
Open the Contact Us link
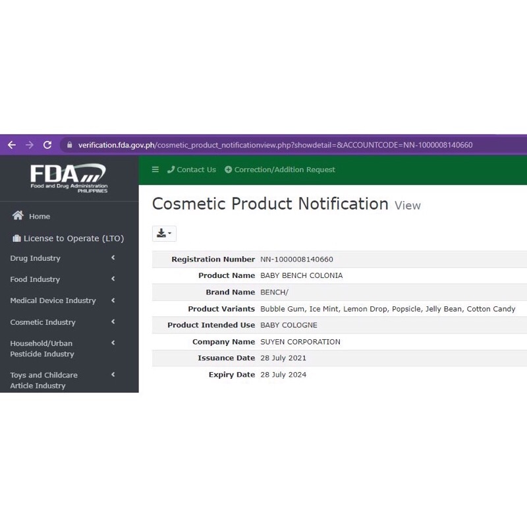[192, 169]
